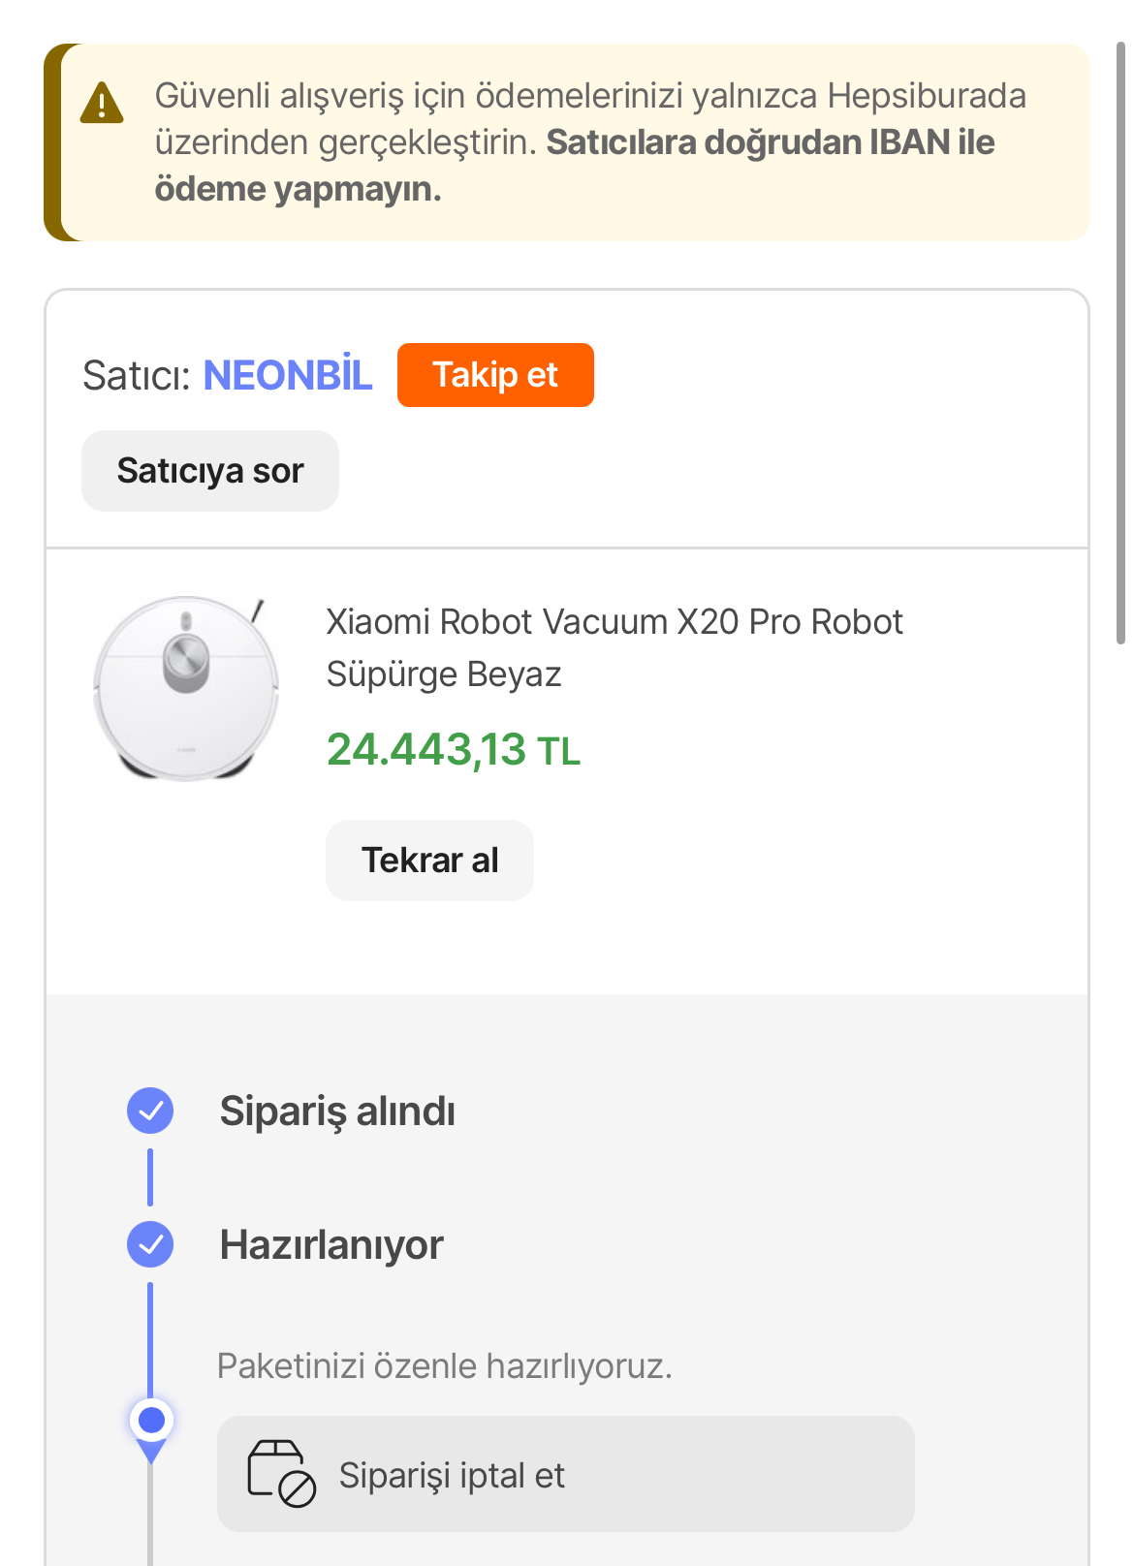Click the 24.443,13 TL price
Image resolution: width=1134 pixels, height=1566 pixels.
[x=453, y=749]
